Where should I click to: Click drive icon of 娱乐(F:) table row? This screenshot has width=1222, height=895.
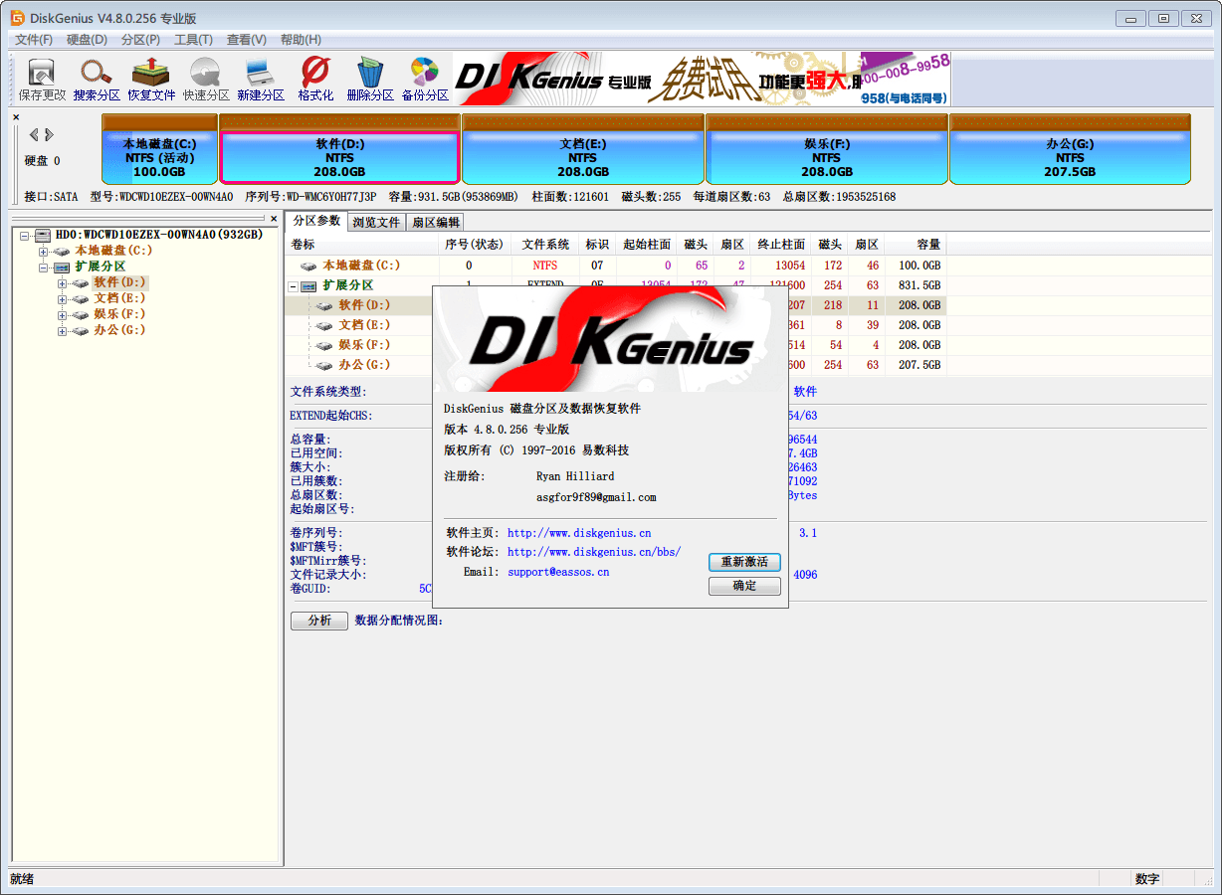(325, 345)
